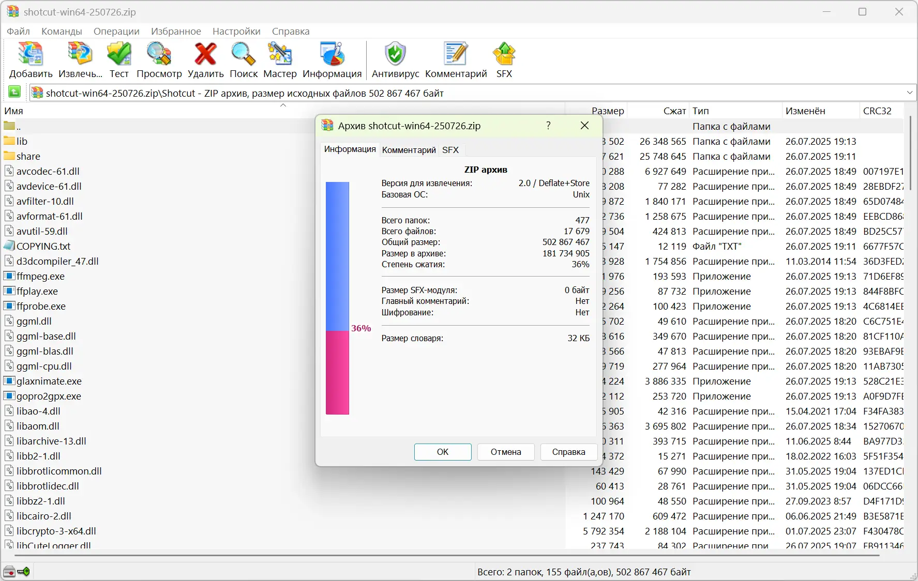Select the Информация dialog tab
The width and height of the screenshot is (918, 581).
pyautogui.click(x=350, y=149)
